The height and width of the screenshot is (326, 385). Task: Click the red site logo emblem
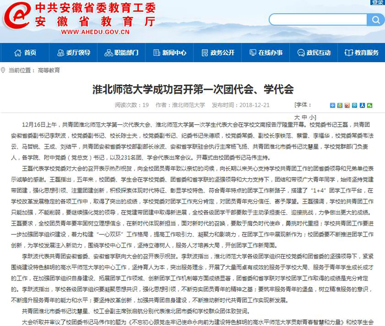[17, 15]
